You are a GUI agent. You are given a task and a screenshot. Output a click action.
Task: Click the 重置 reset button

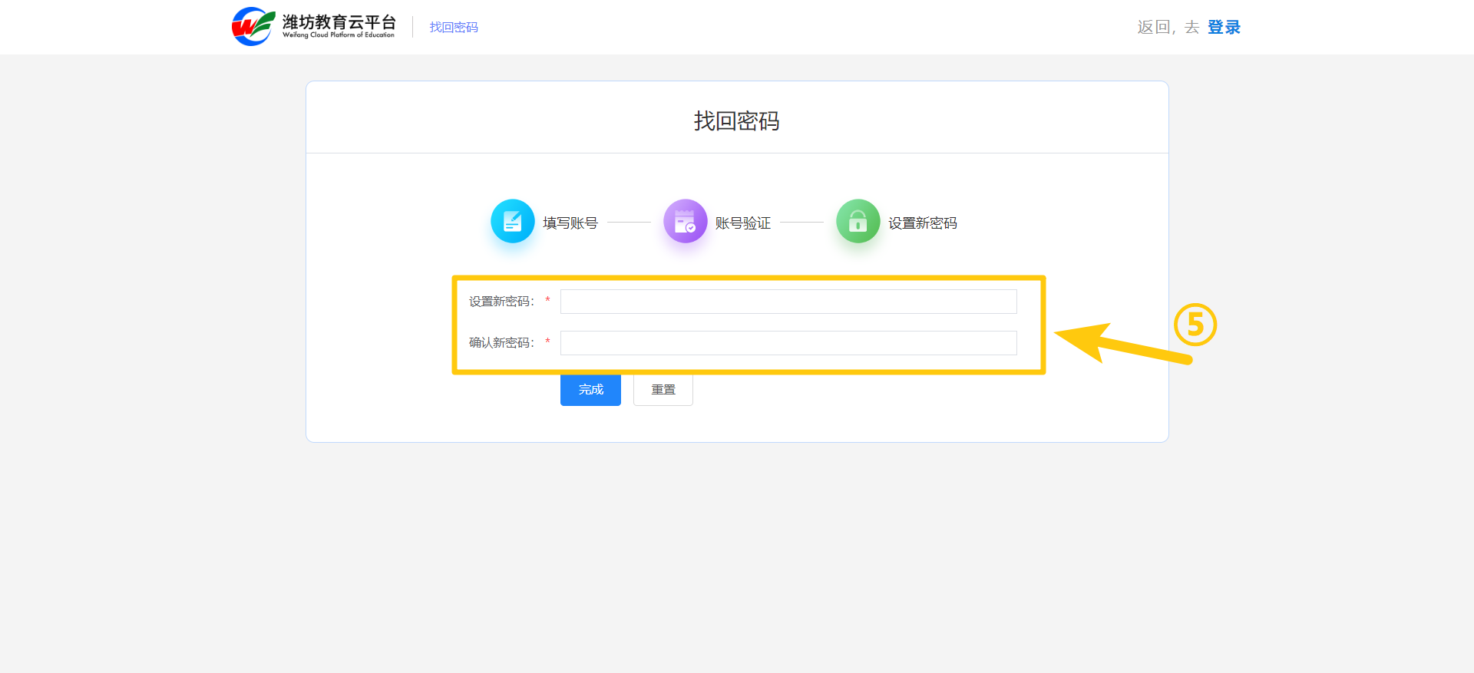click(663, 390)
